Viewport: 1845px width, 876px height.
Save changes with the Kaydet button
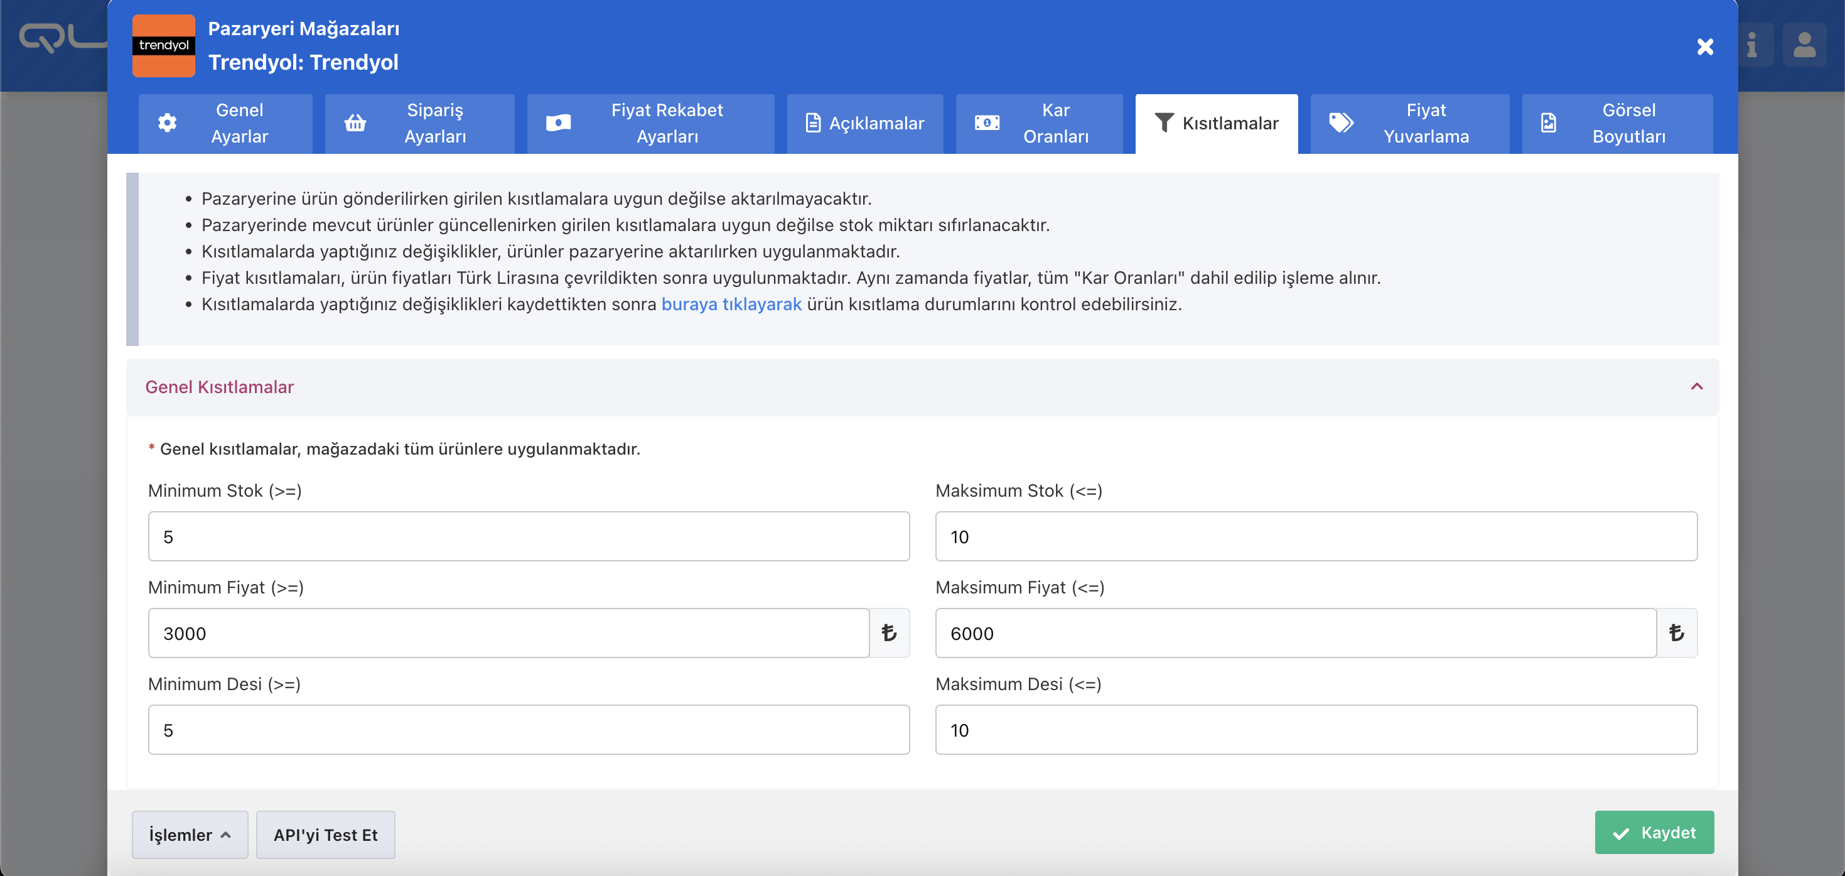point(1653,832)
